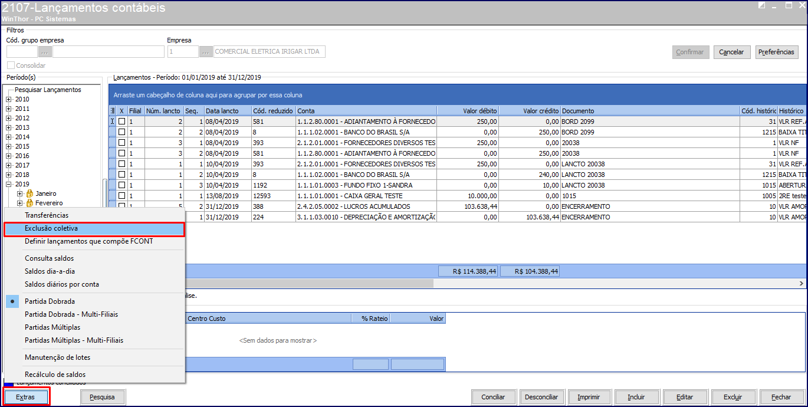This screenshot has width=808, height=407.
Task: Check the row for ADIANTAMENTO À FORNECEDO document 20038
Action: click(121, 153)
